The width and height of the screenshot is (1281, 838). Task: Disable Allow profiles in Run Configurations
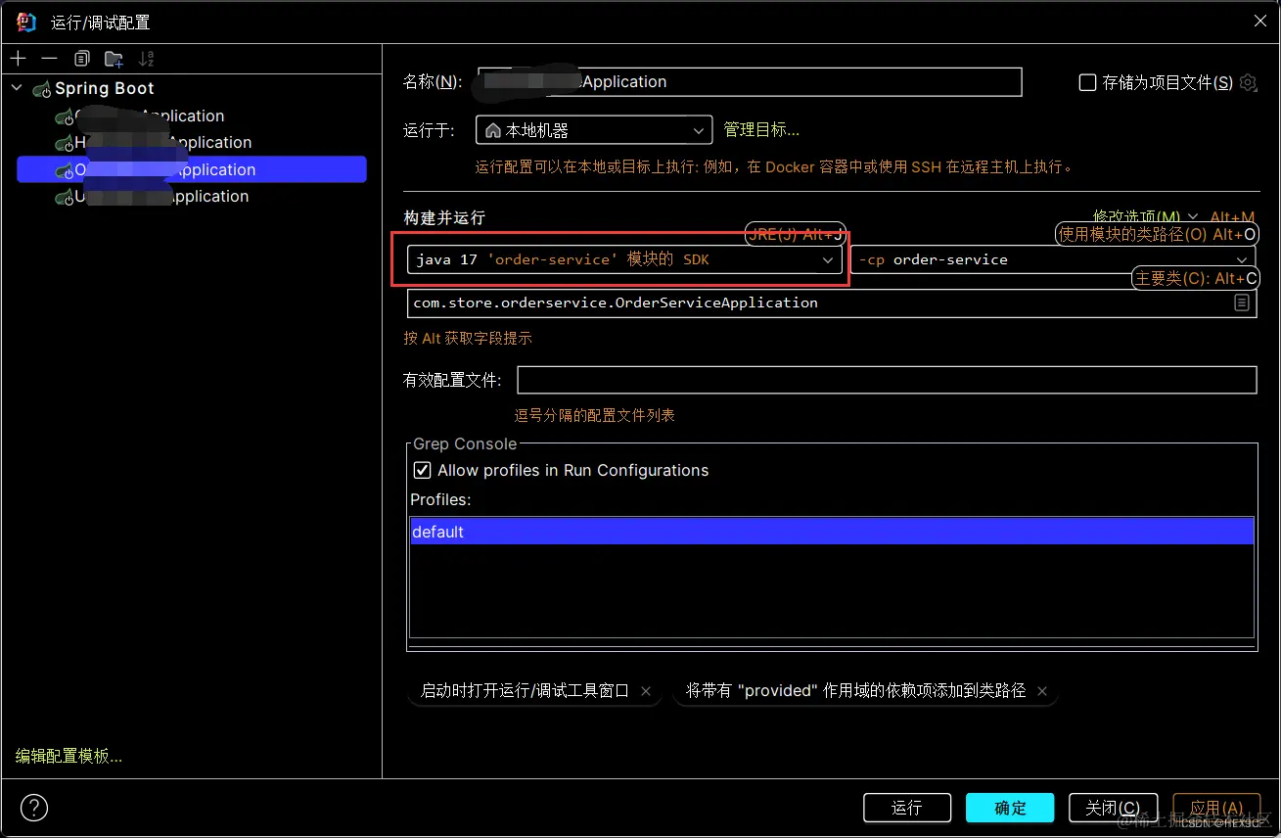click(x=421, y=470)
